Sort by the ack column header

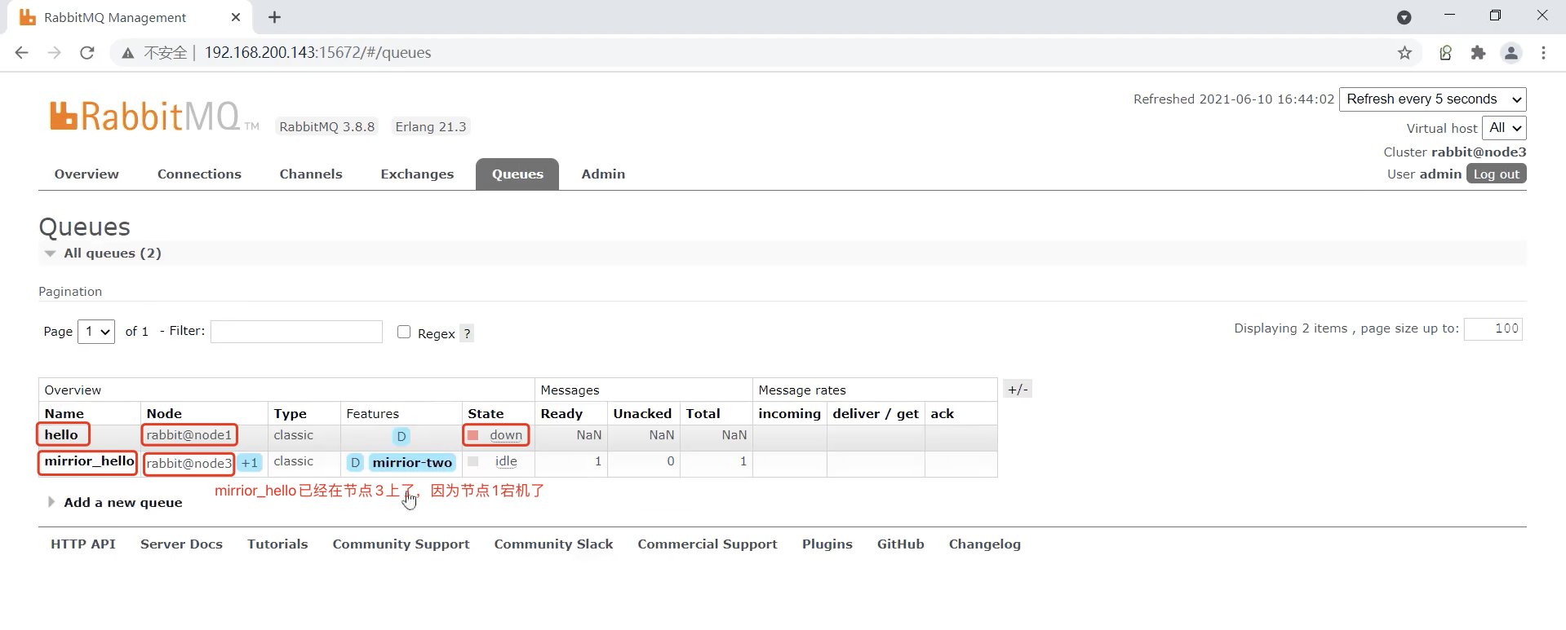(x=942, y=414)
